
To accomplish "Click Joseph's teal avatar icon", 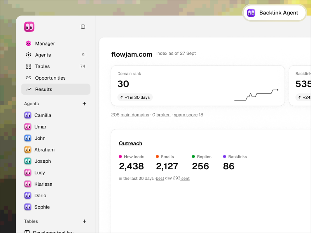I will coord(28,161).
